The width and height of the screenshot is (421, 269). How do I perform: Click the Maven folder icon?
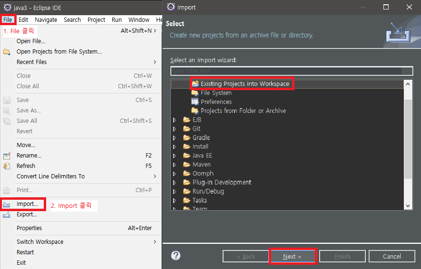[186, 165]
